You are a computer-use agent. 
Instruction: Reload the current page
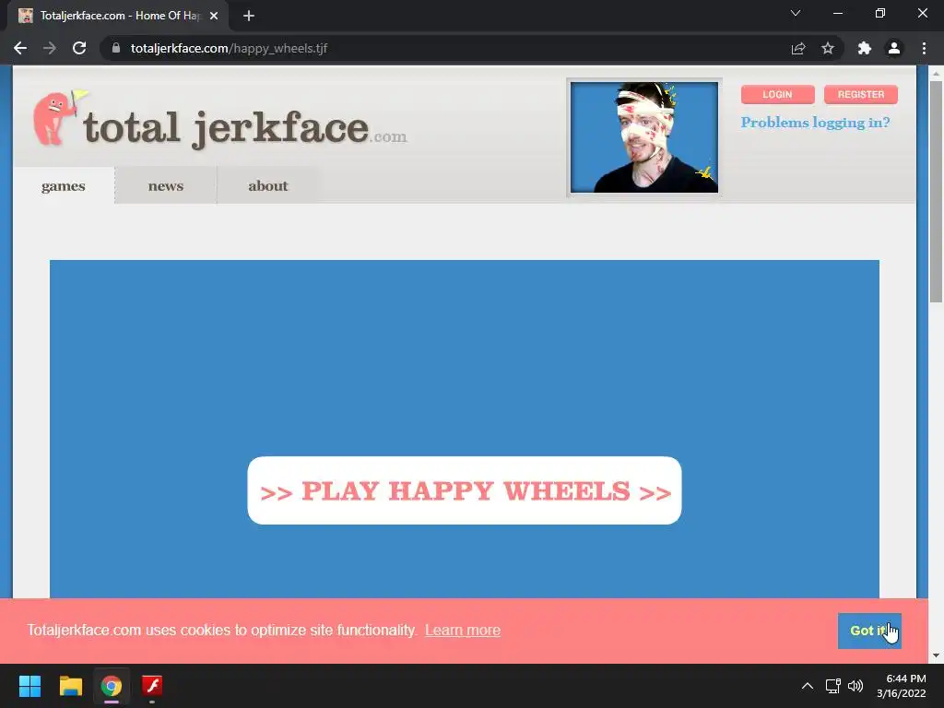click(x=79, y=48)
